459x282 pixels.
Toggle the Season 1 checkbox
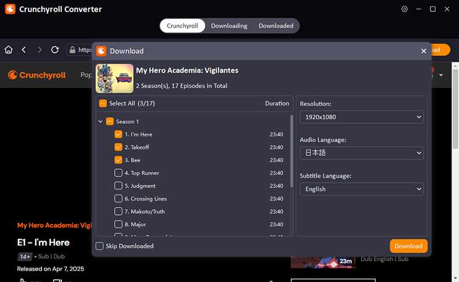pyautogui.click(x=110, y=122)
